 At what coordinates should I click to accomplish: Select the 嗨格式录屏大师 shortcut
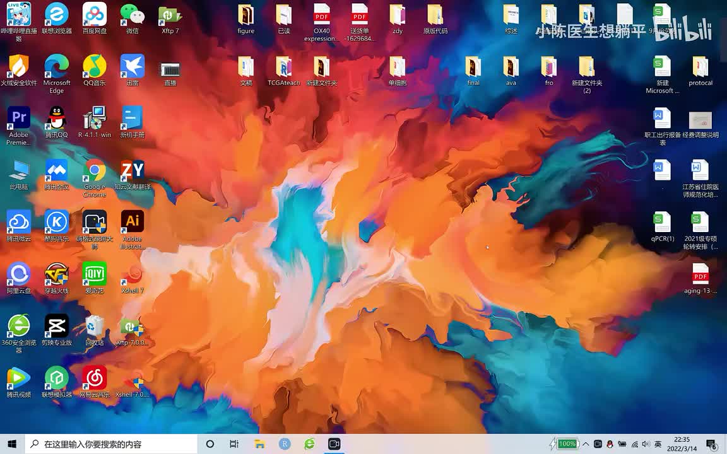coord(95,230)
